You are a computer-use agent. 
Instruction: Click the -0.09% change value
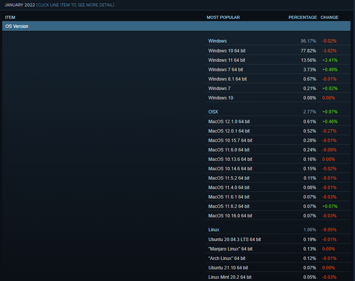click(329, 150)
